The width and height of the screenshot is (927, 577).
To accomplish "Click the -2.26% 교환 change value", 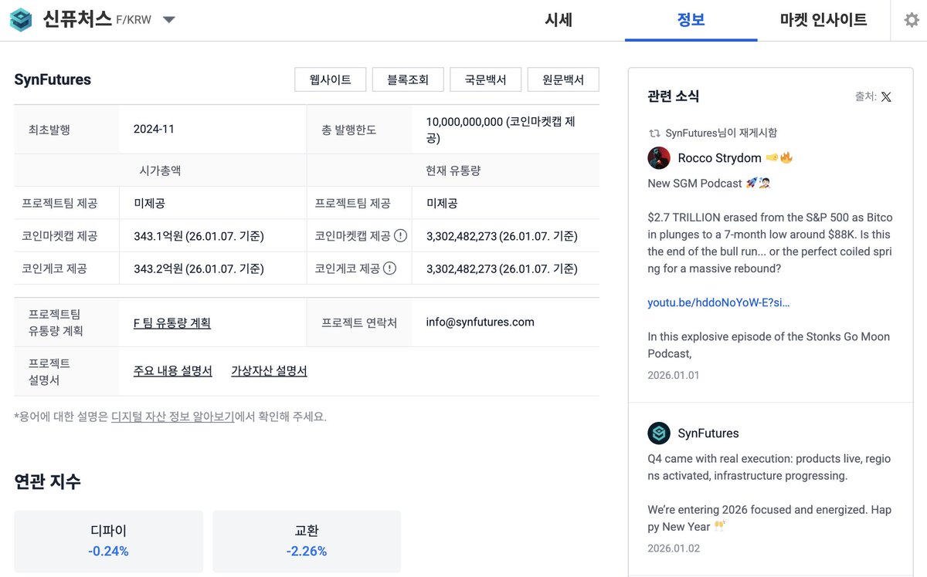I will point(307,551).
